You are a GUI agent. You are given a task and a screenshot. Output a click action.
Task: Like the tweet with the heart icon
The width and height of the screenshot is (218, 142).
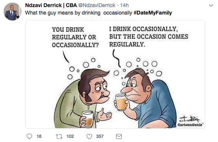point(89,136)
